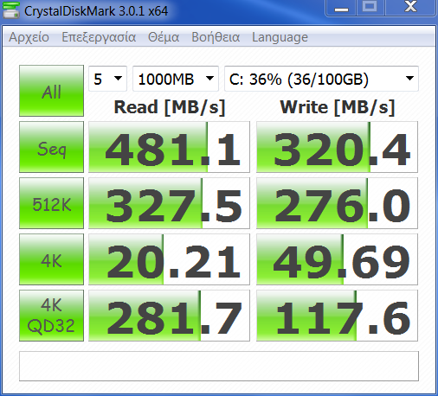This screenshot has height=396, width=438.
Task: Start the 512K test
Action: 51,203
